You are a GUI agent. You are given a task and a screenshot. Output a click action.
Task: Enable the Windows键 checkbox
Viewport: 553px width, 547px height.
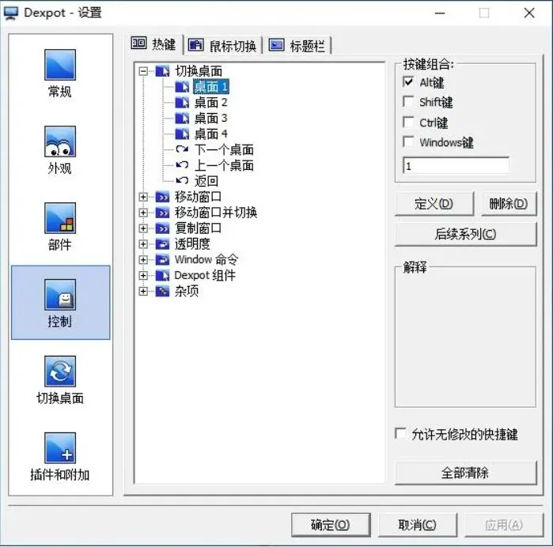408,142
